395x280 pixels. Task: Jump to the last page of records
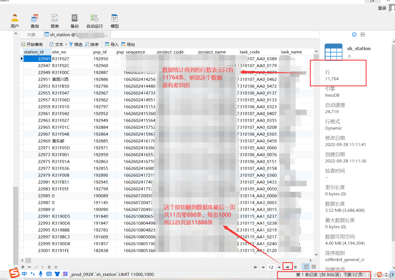[287, 267]
